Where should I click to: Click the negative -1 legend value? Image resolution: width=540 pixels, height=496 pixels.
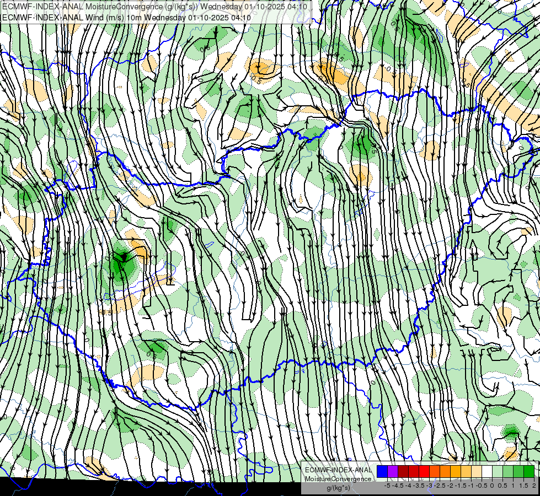pos(471,486)
